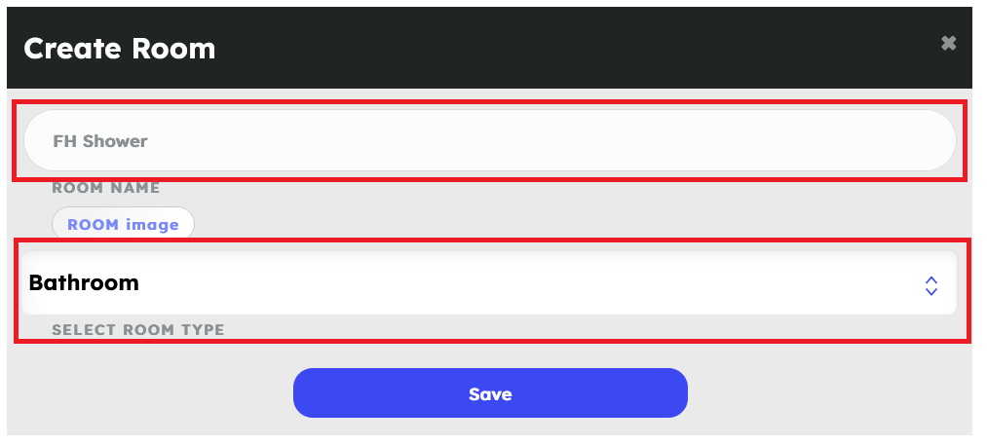The image size is (987, 445).
Task: Click the Bathroom text in the selector
Action: (x=84, y=283)
